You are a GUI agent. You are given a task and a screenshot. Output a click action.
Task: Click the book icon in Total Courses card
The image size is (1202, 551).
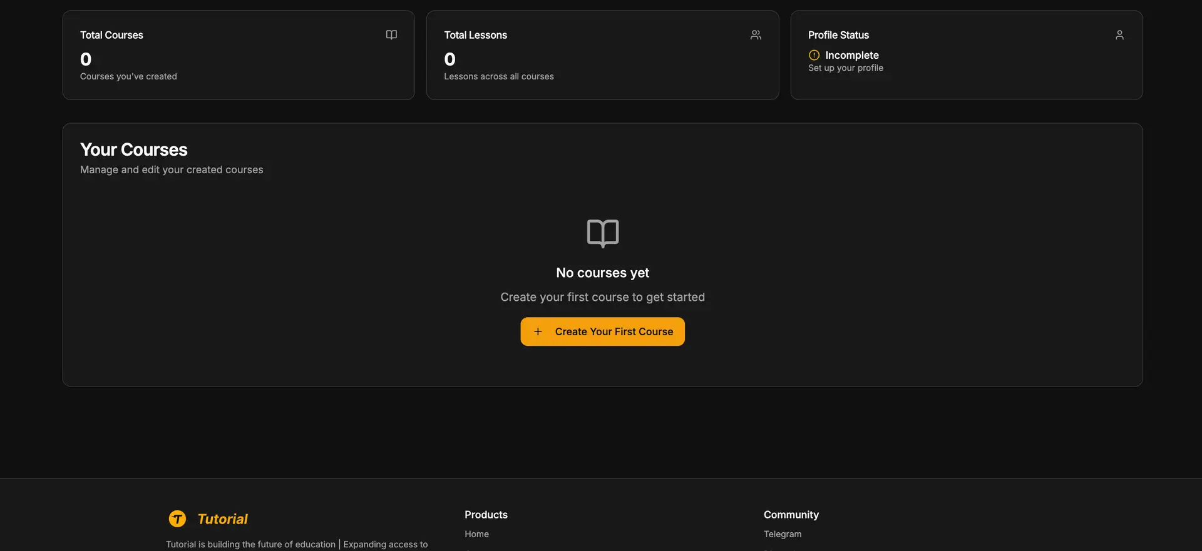pyautogui.click(x=391, y=35)
